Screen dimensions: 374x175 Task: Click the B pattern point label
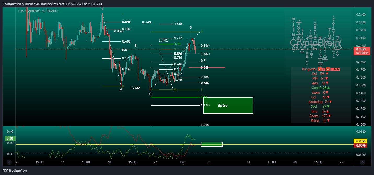tap(136, 46)
